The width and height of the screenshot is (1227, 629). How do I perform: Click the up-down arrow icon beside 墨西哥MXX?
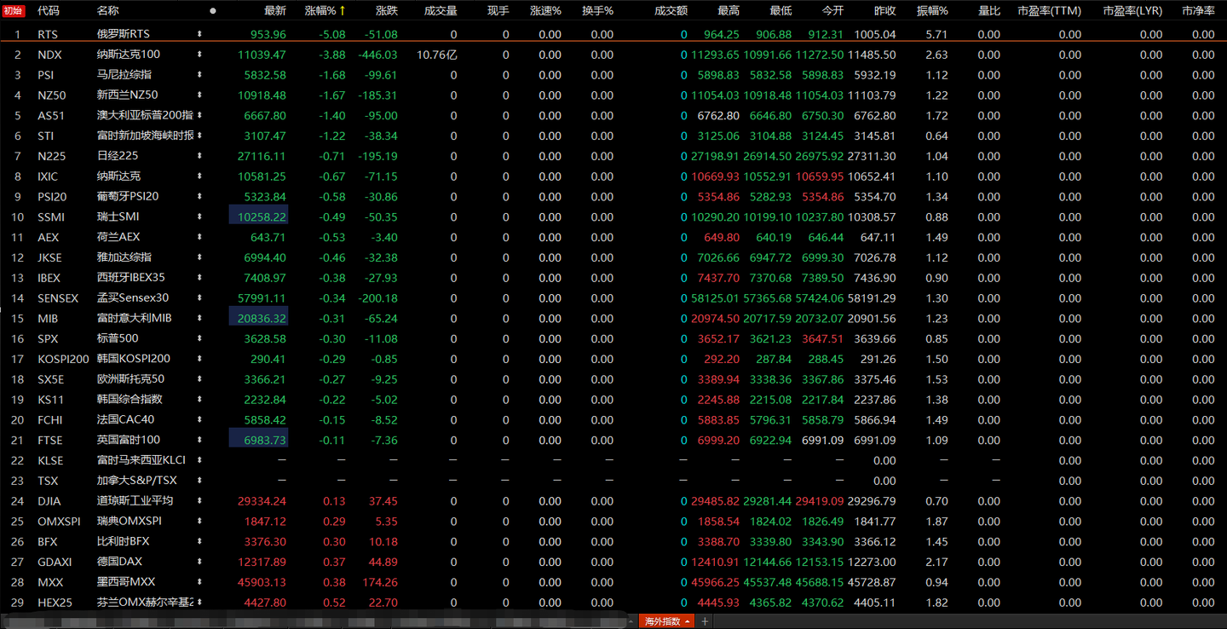click(199, 582)
